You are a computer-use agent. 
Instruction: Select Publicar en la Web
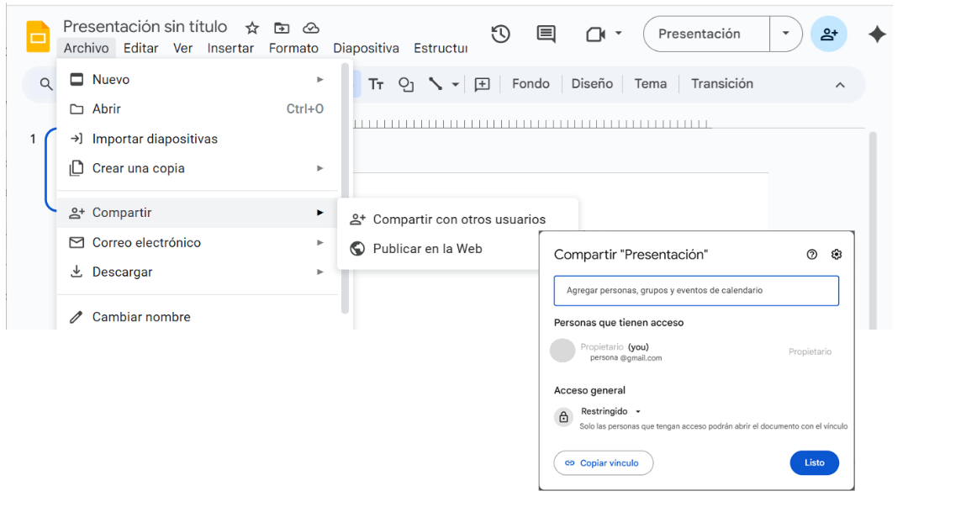(427, 249)
